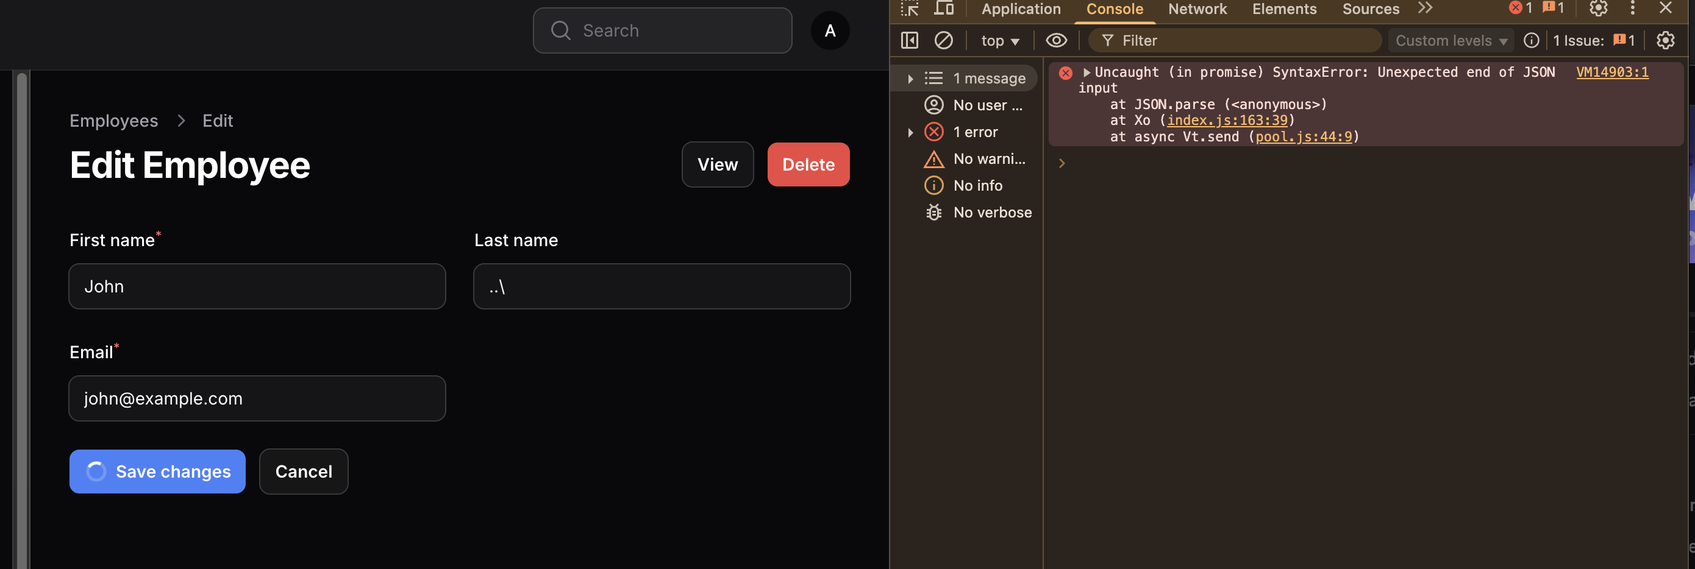This screenshot has width=1695, height=569.
Task: Click the search magnifier icon
Action: [560, 30]
